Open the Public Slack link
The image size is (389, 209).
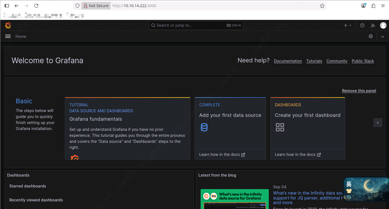pos(363,61)
